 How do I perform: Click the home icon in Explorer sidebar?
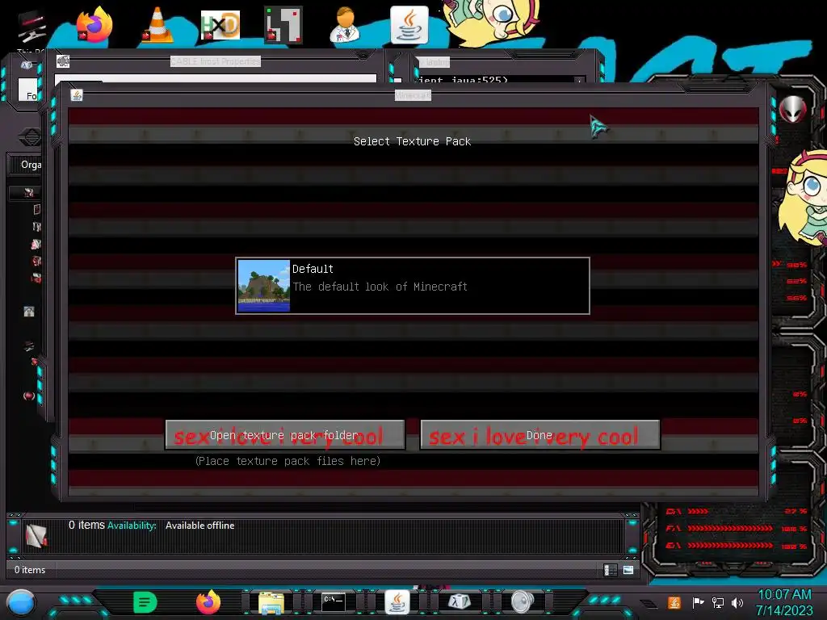coord(29,312)
